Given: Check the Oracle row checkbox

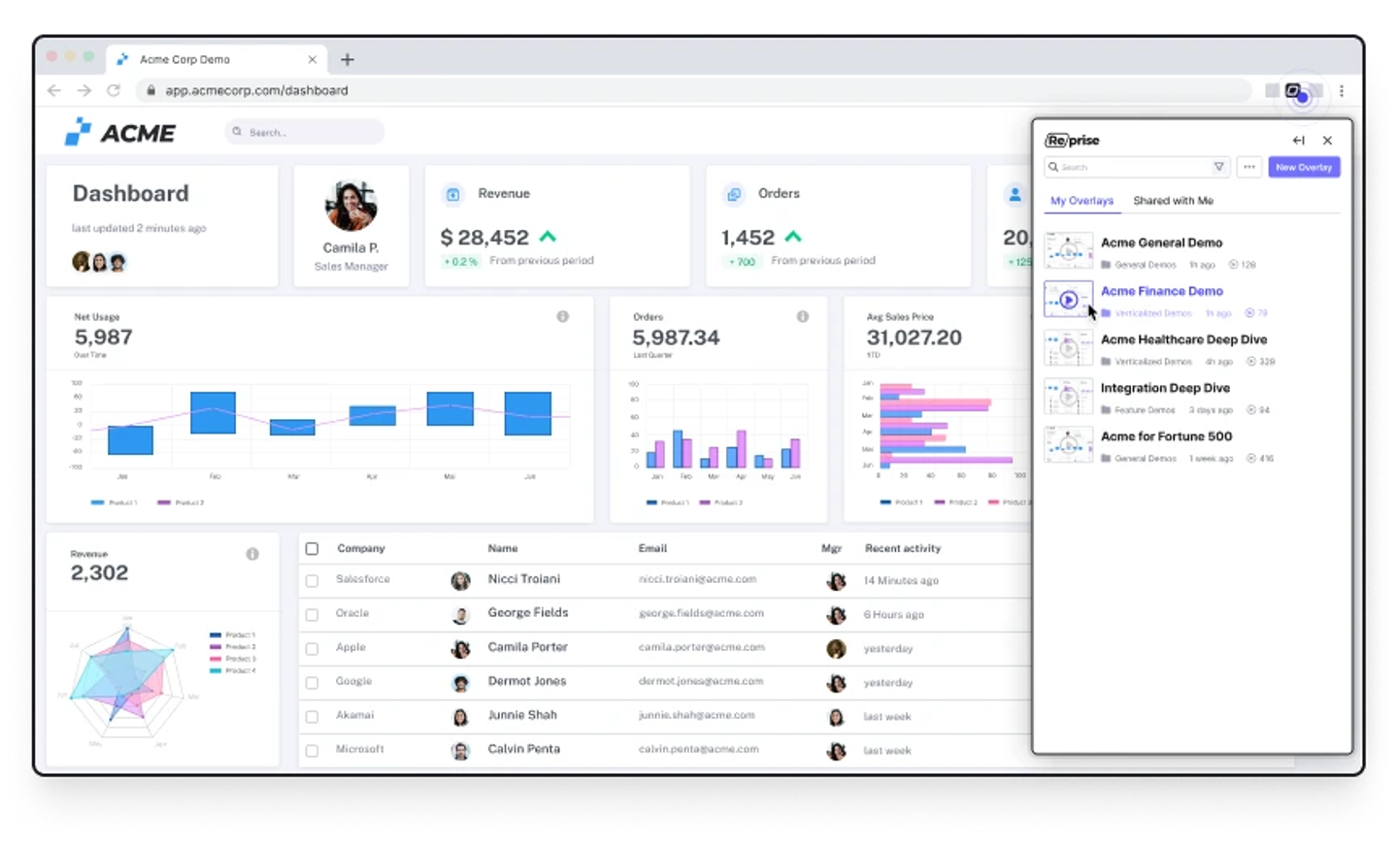Looking at the screenshot, I should tap(312, 615).
